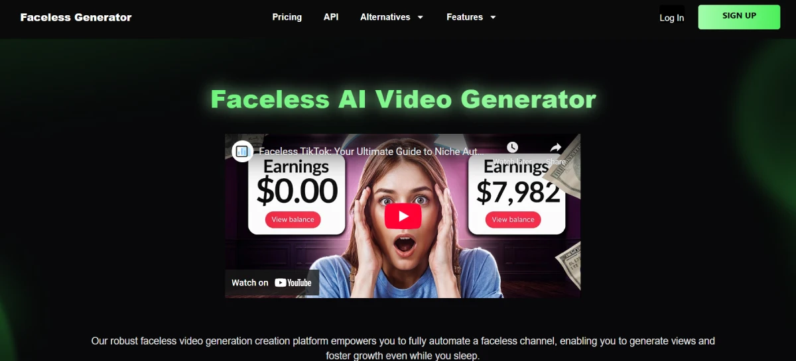Open the Pricing page
796x361 pixels.
coord(287,17)
